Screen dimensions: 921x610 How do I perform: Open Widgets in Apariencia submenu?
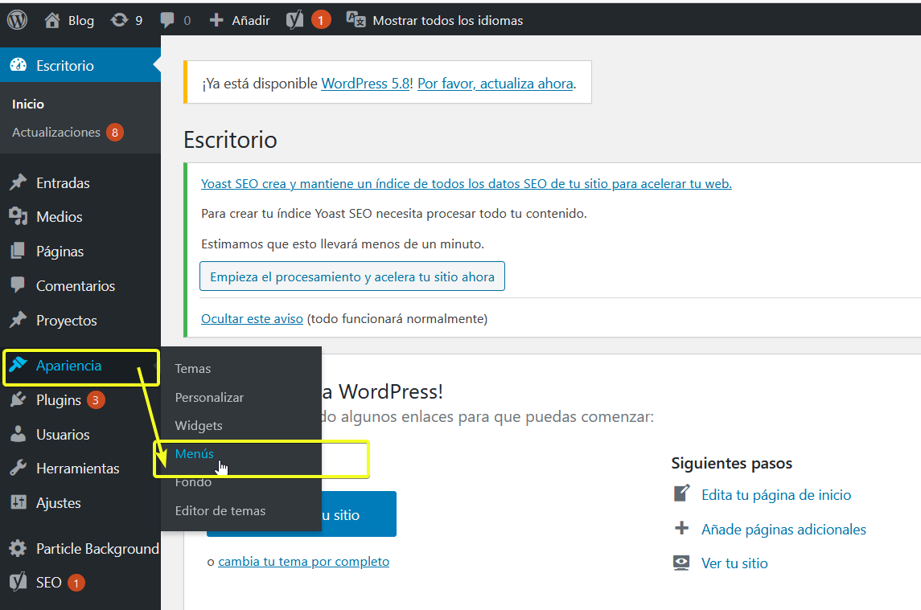click(199, 426)
